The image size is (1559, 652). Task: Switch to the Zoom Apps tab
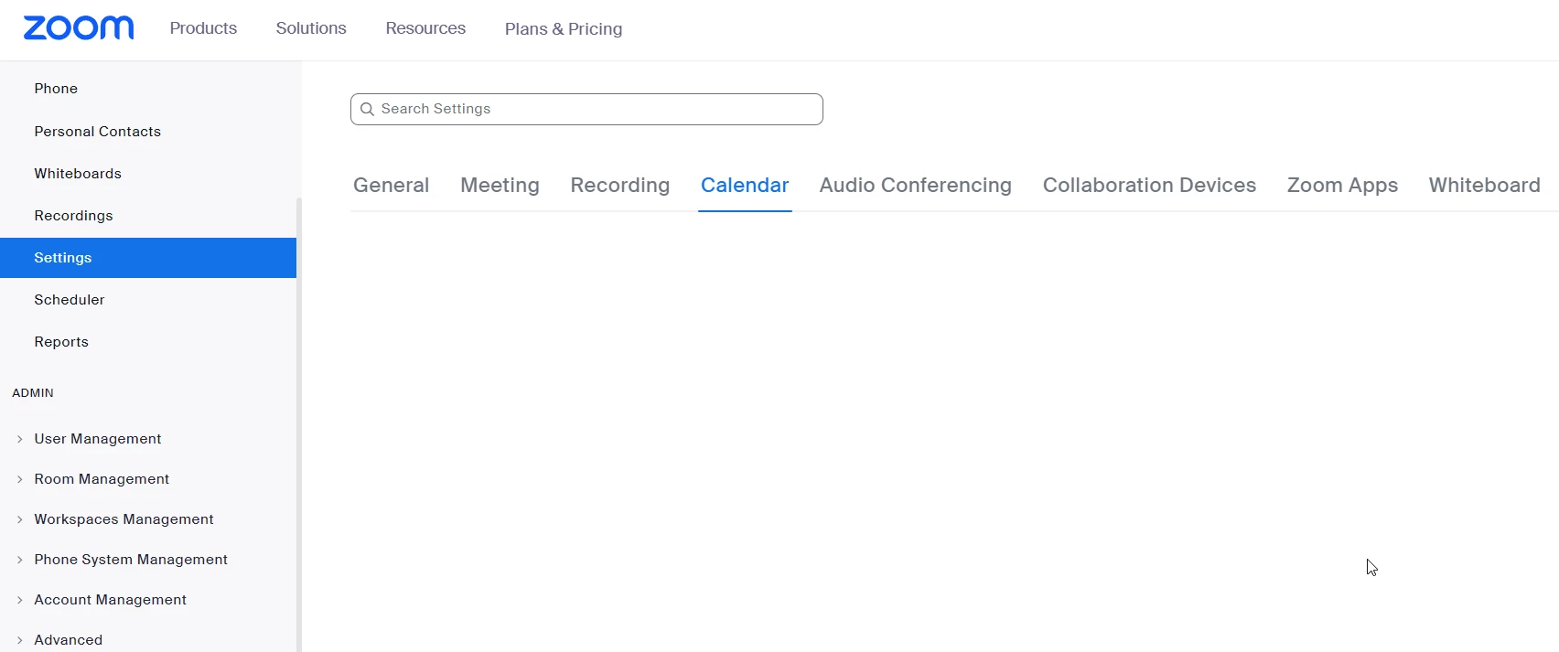click(x=1342, y=186)
